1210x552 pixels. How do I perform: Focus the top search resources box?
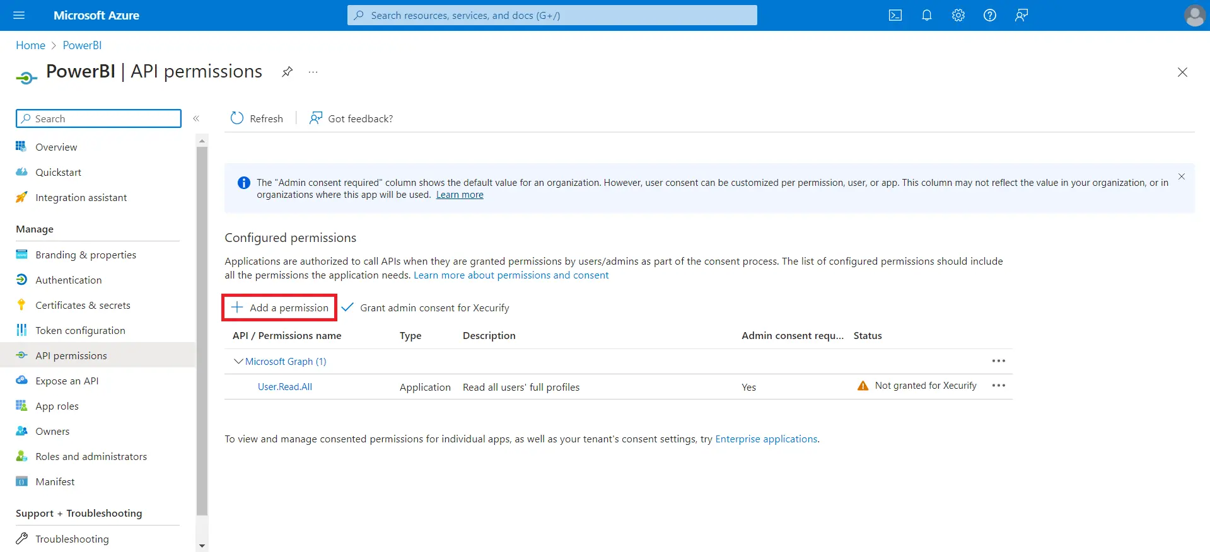coord(552,15)
